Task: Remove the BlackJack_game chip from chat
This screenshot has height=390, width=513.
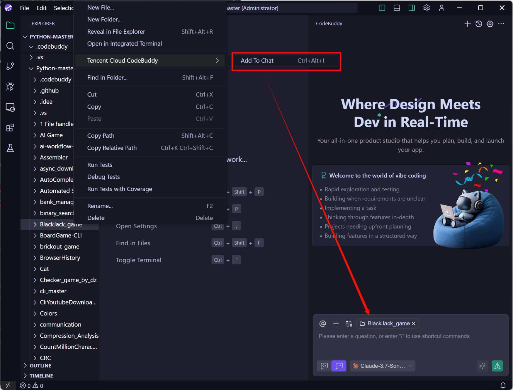Action: tap(414, 323)
